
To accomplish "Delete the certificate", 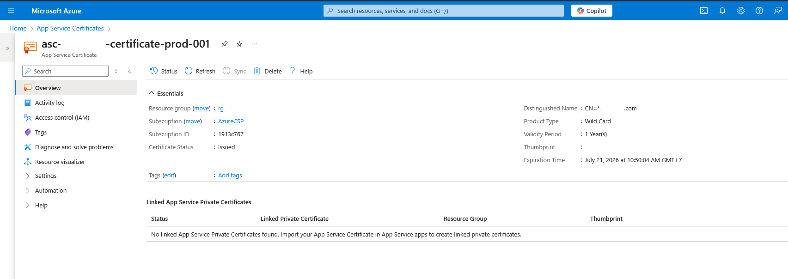I will [268, 71].
